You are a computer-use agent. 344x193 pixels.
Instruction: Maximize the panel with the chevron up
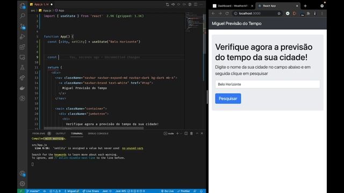(x=197, y=133)
